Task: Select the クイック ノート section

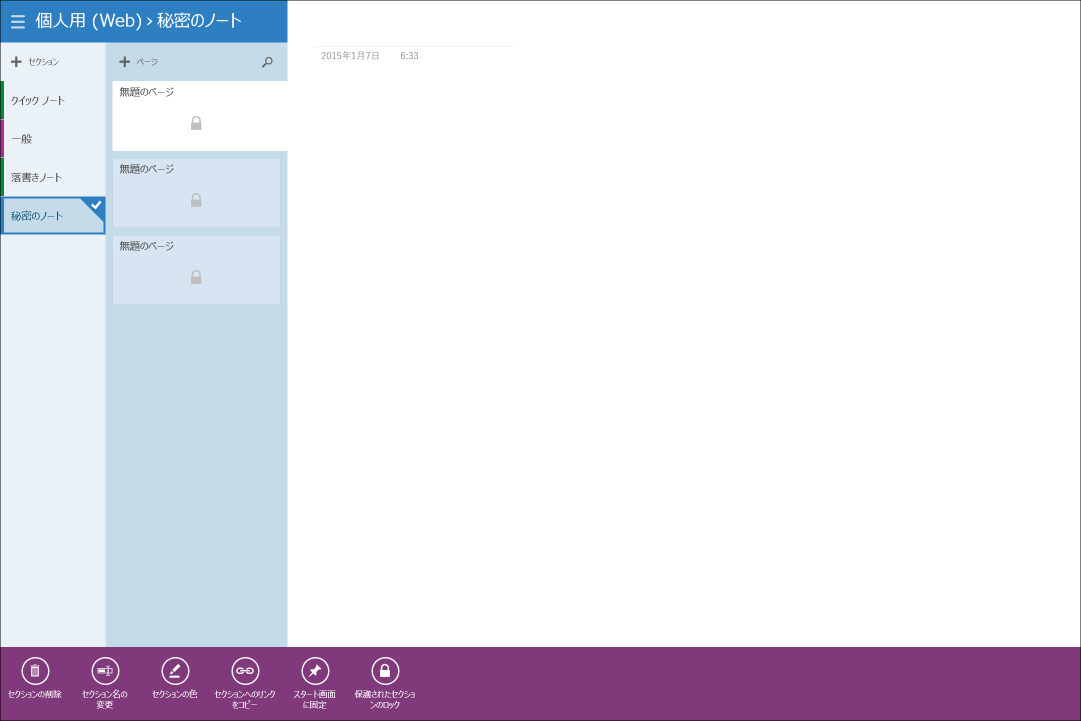Action: pyautogui.click(x=38, y=100)
